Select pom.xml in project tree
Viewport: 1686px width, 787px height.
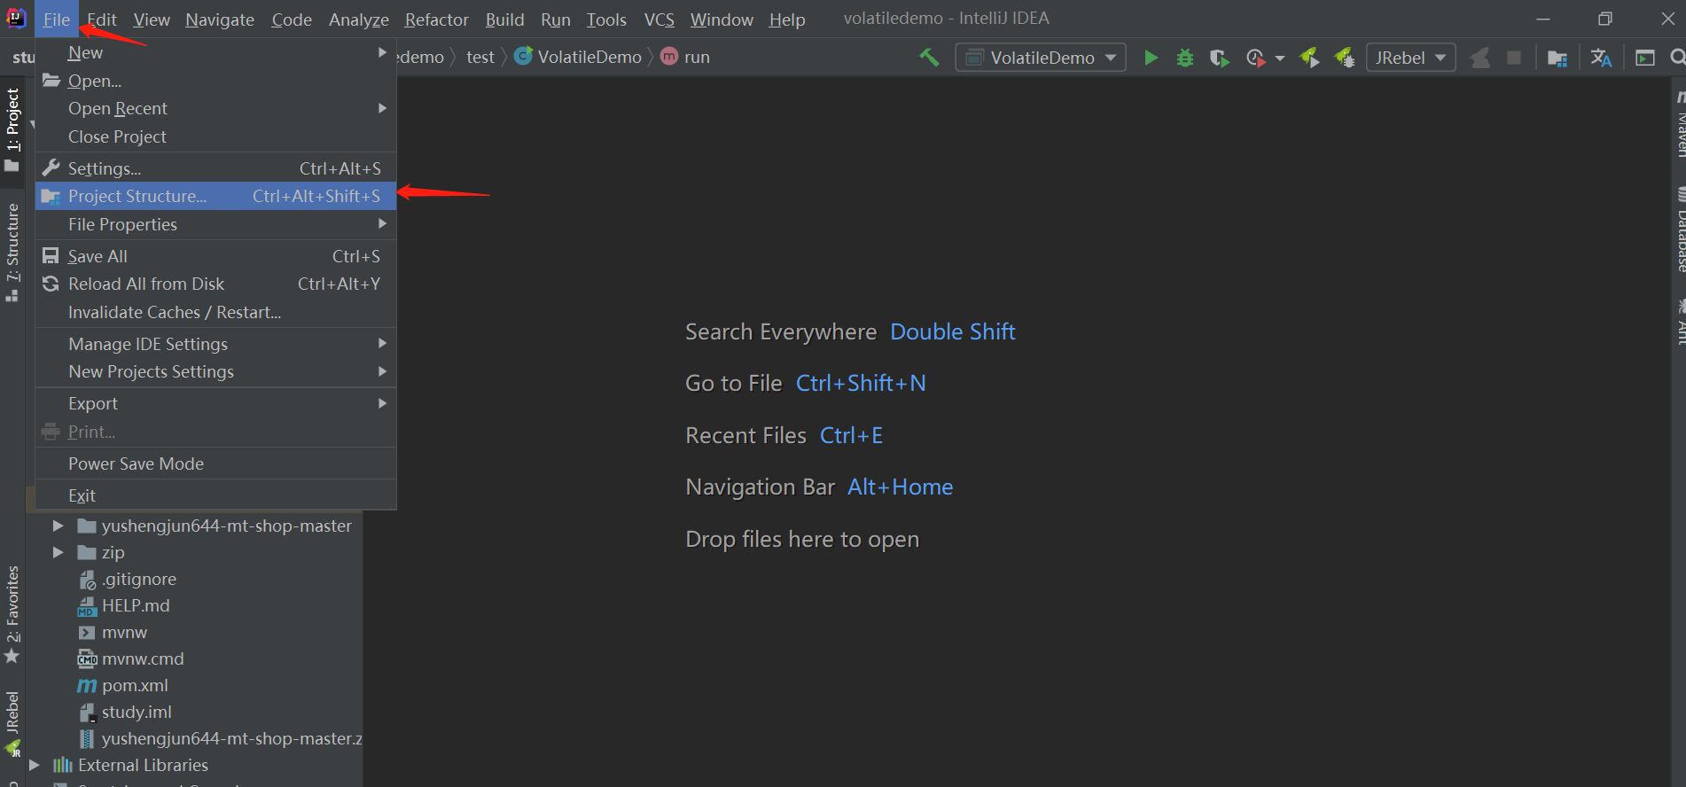coord(135,685)
